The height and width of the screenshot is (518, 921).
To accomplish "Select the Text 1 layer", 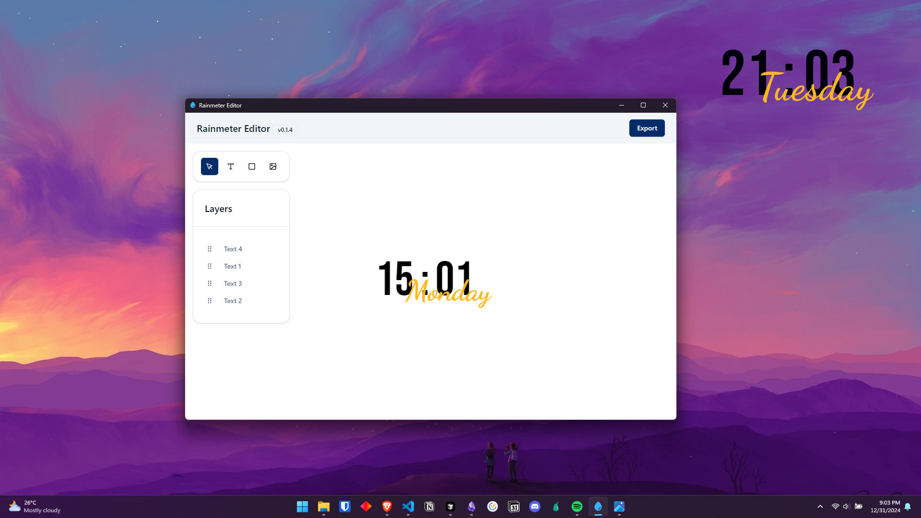I will tap(232, 266).
